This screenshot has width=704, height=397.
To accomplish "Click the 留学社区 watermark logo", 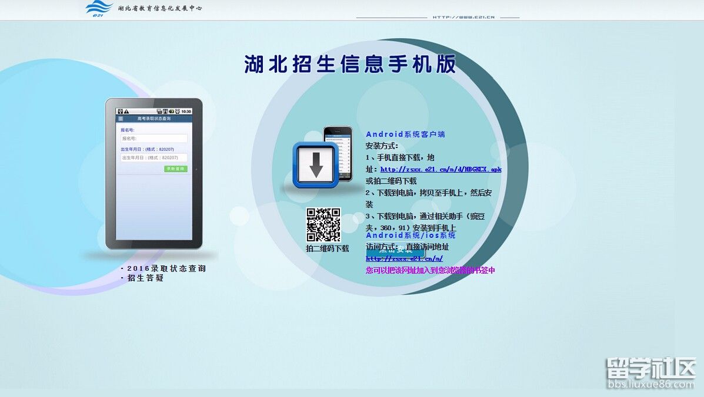I will click(650, 372).
